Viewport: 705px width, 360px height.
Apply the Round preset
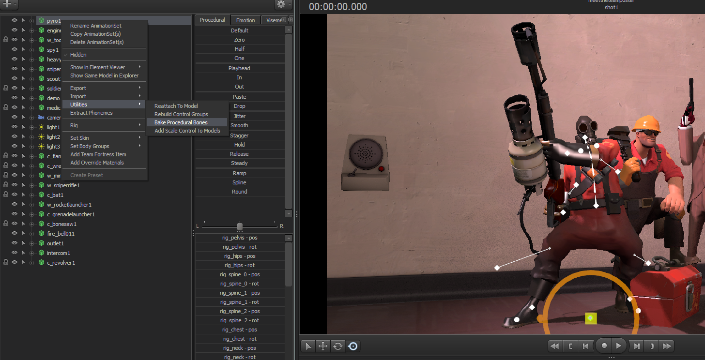[x=240, y=192]
